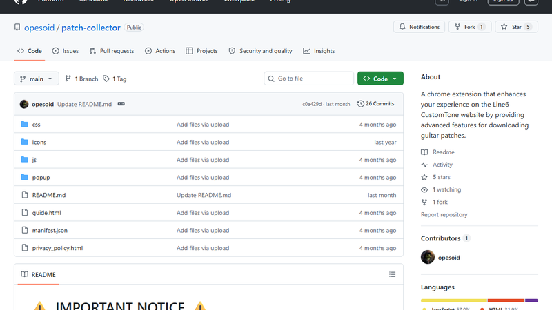Click the Go to file search field

(x=308, y=79)
